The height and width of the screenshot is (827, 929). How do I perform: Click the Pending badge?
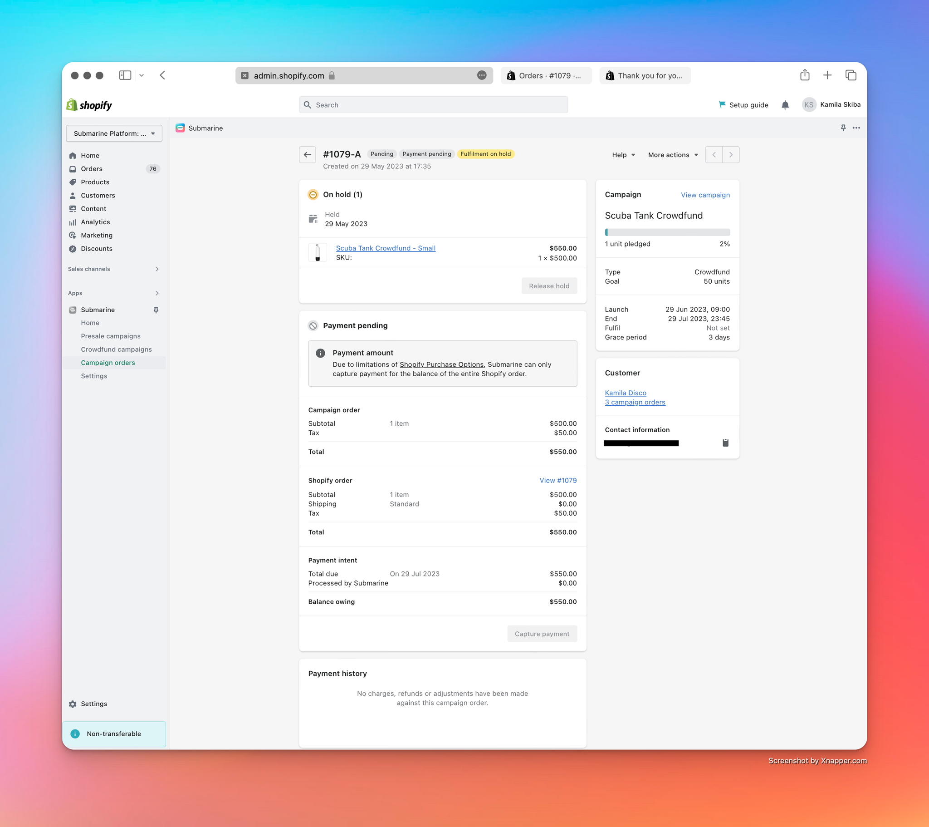(382, 154)
